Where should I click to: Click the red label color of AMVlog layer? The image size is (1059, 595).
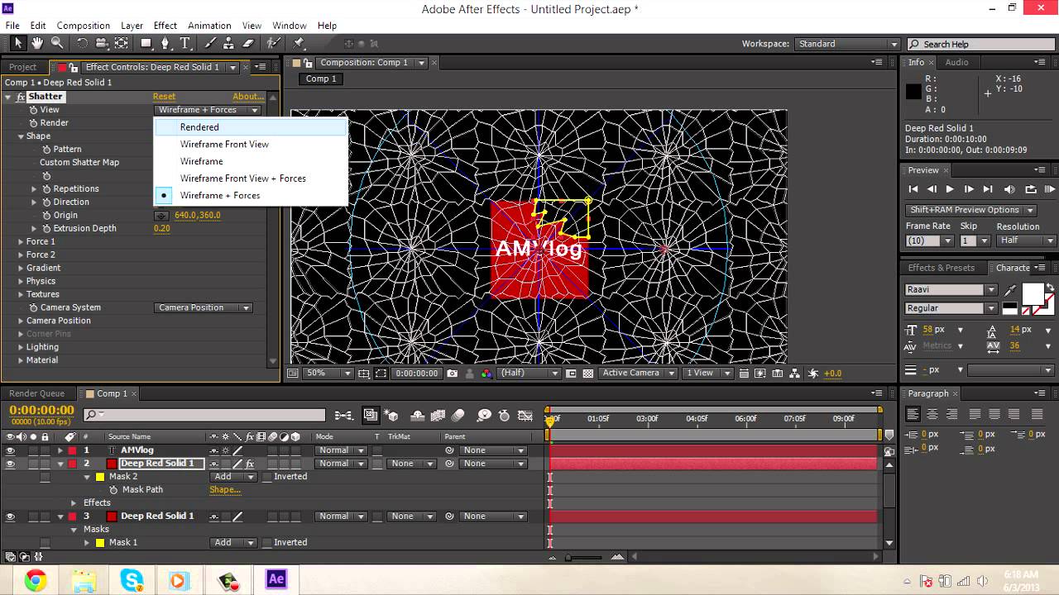pos(72,450)
